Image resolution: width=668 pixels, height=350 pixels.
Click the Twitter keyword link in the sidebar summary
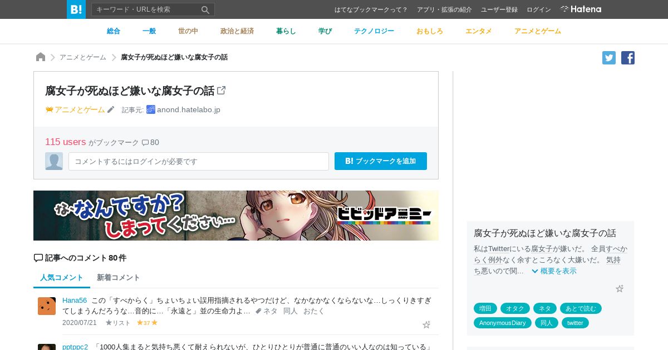pyautogui.click(x=499, y=249)
